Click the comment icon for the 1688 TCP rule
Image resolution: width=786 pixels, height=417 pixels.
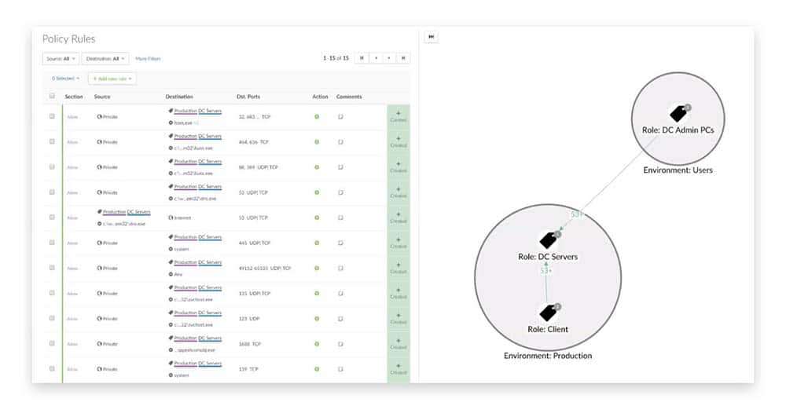click(340, 343)
